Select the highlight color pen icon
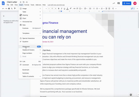Screen dimensions: 139x97 point(71,8)
